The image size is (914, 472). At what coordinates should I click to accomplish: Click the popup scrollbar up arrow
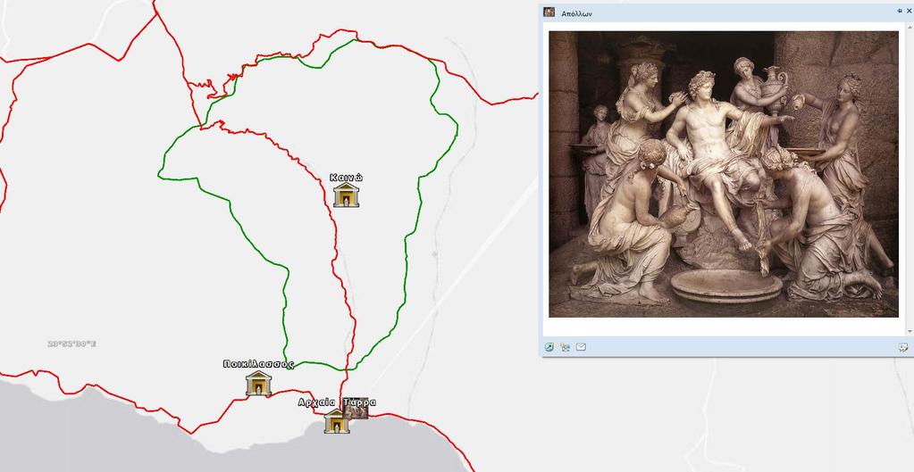(910, 28)
